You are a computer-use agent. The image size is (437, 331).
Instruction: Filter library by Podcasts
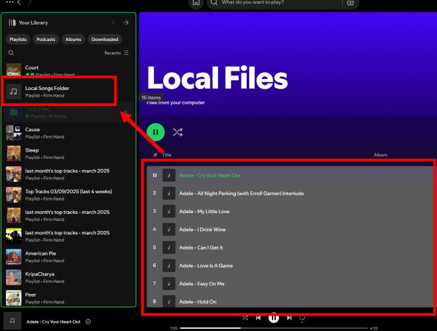46,40
